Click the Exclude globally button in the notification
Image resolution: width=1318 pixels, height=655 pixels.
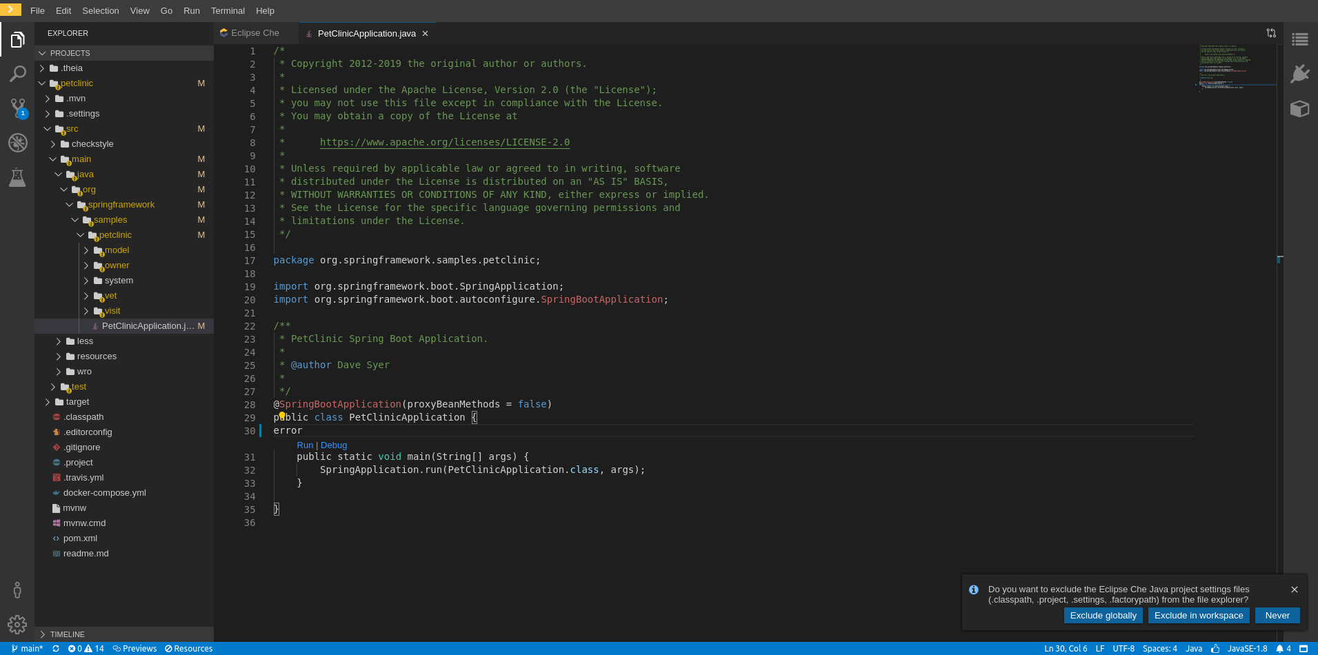click(1104, 615)
